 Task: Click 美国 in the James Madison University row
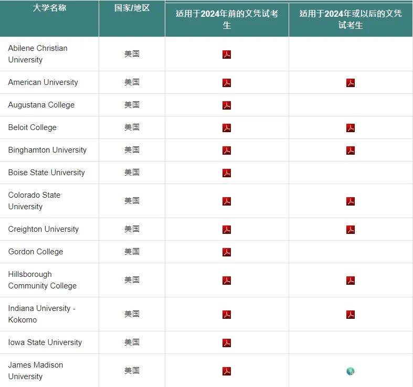[132, 371]
